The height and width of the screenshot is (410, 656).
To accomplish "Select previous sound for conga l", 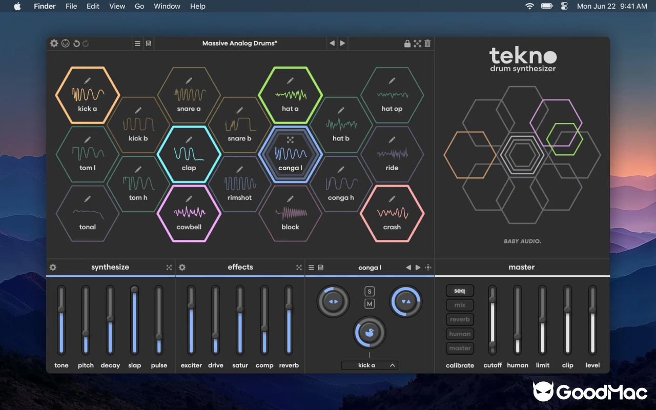I will tap(408, 268).
